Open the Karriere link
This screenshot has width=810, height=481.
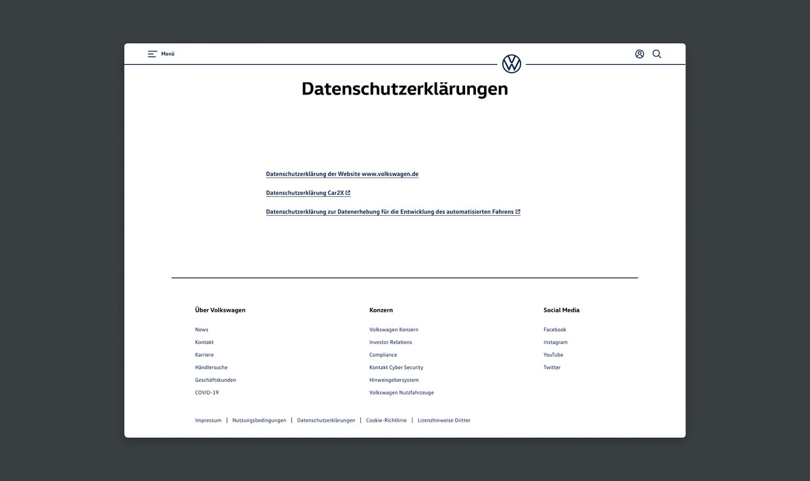pos(204,354)
